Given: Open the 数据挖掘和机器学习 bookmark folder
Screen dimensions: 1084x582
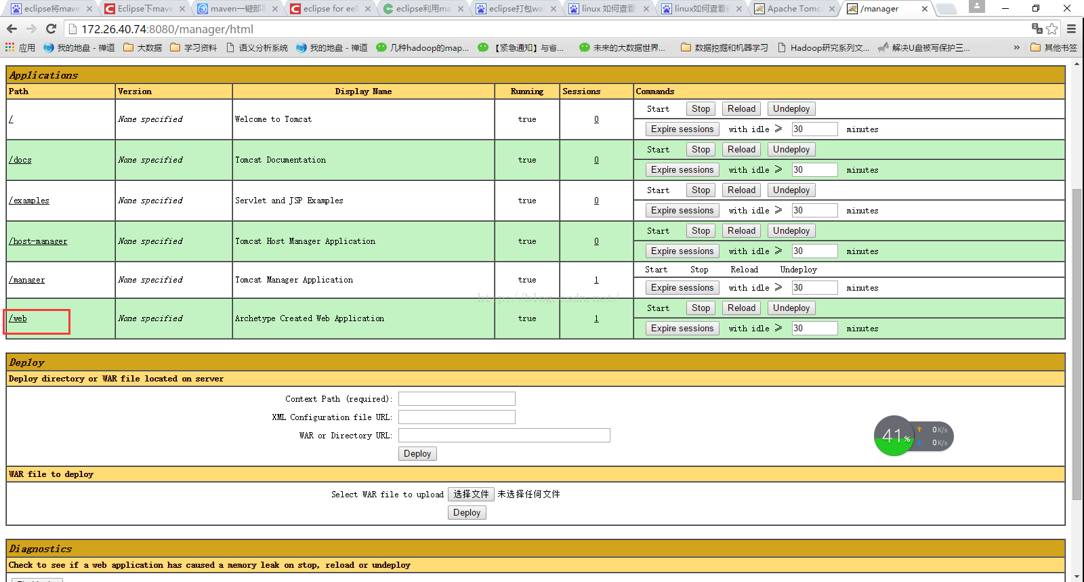Looking at the screenshot, I should coord(724,47).
